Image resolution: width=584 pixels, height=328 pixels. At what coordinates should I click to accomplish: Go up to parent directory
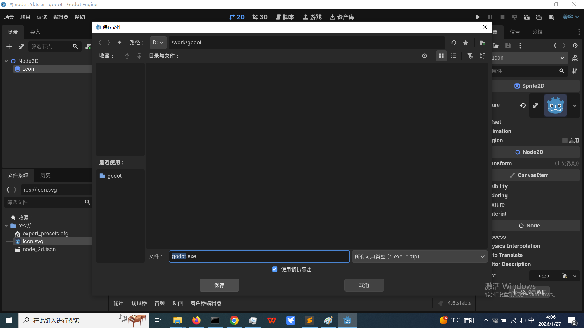click(120, 43)
